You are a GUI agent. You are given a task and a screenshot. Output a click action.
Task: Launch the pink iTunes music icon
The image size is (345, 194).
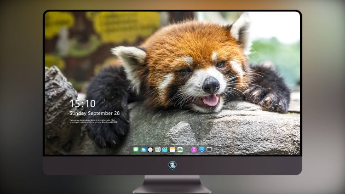click(194, 149)
